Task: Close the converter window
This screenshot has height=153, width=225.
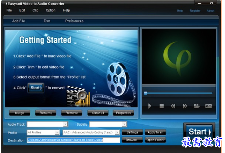Action: point(211,3)
